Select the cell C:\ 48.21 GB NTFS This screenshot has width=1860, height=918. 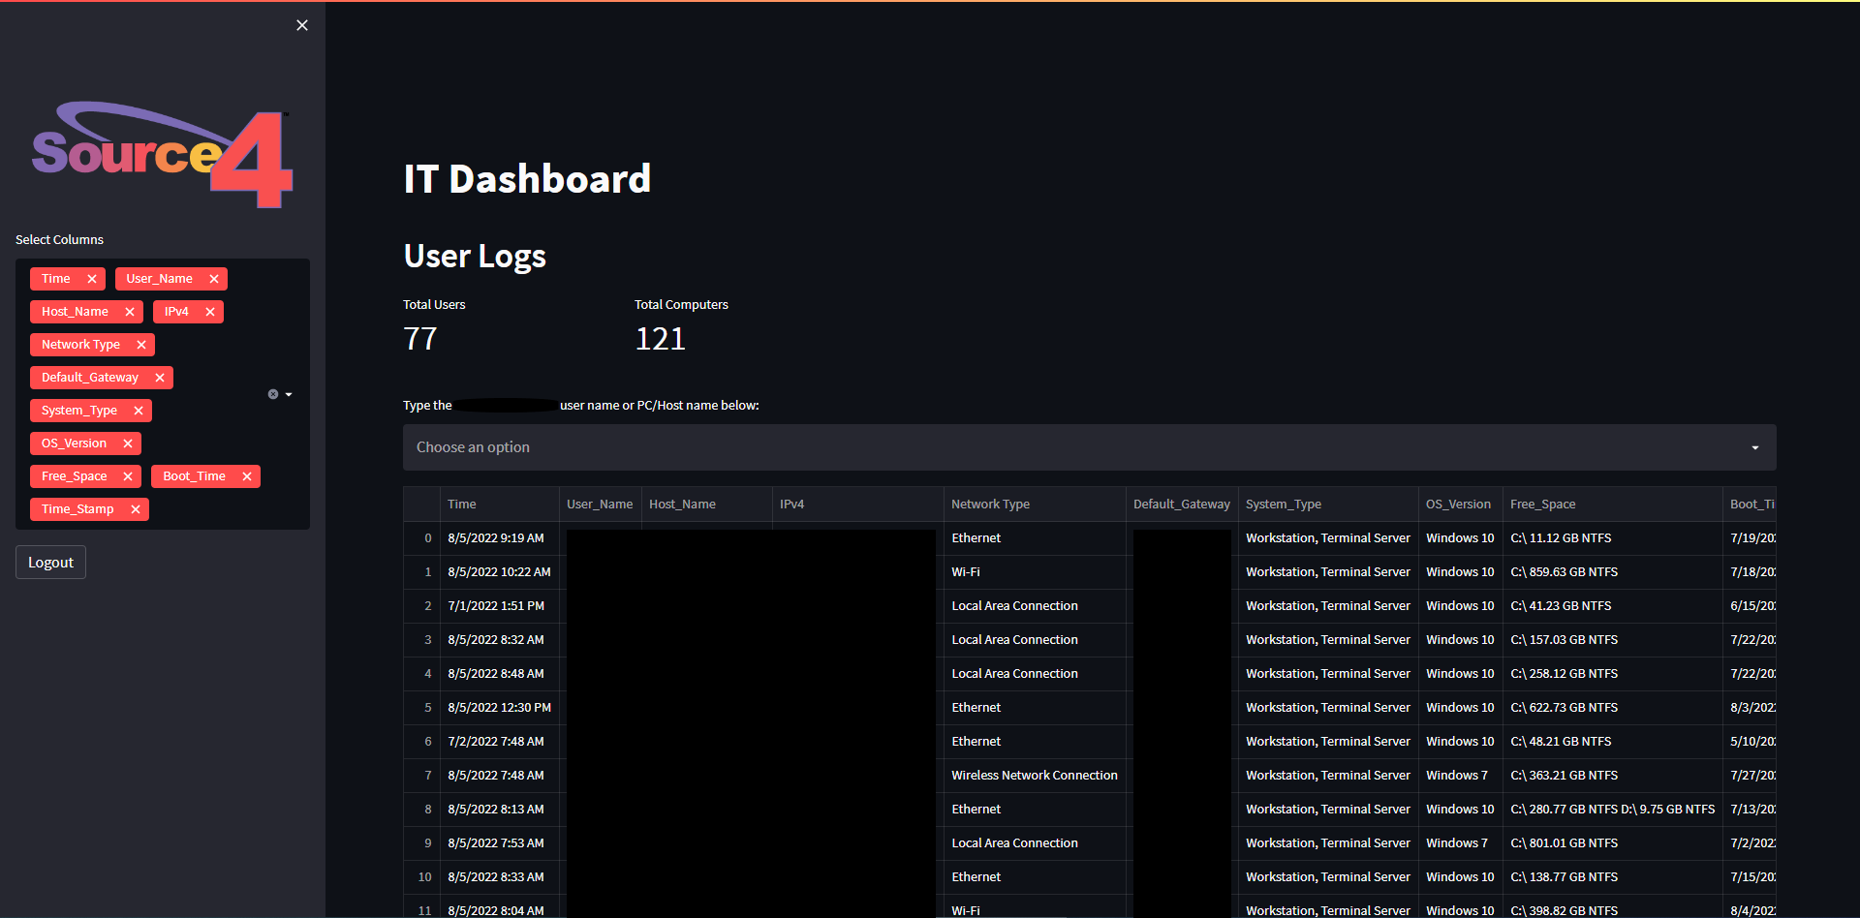[1613, 742]
